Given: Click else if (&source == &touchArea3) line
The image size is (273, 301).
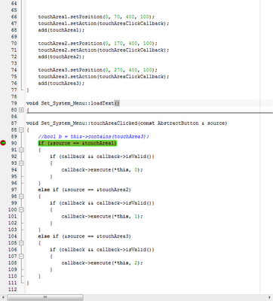Looking at the screenshot, I should click(84, 236).
